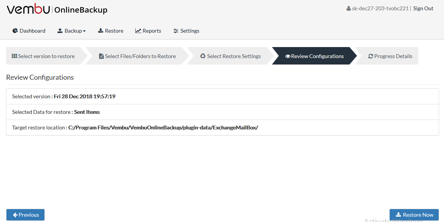Click the Restore Now button

tap(414, 215)
